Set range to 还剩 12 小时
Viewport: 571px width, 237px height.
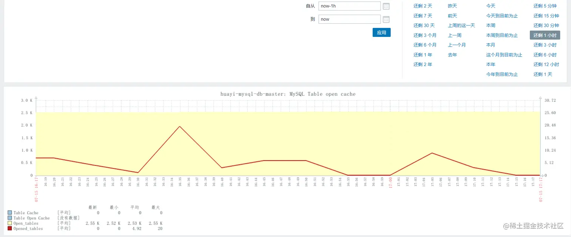click(546, 64)
